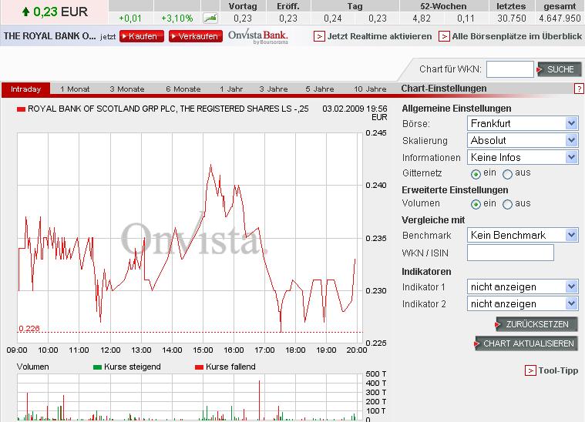This screenshot has height=422, width=585.
Task: Switch to the 3 Monate tab
Action: [x=127, y=89]
